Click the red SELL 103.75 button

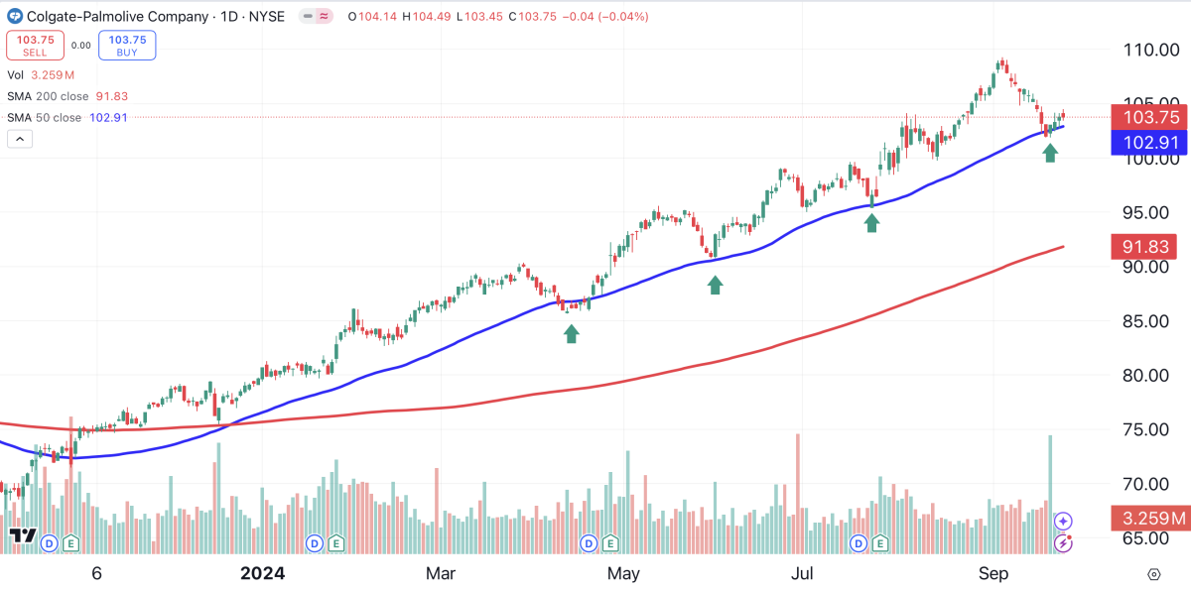pyautogui.click(x=35, y=45)
